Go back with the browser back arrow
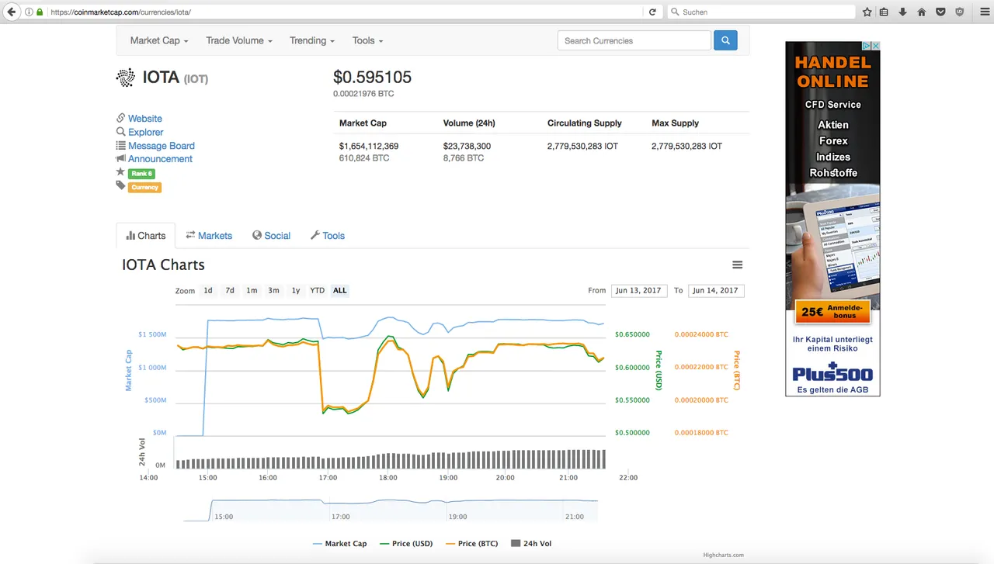 tap(12, 12)
